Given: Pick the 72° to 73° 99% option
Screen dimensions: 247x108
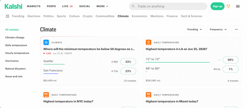Looking at the screenshot, I should point(231,60).
